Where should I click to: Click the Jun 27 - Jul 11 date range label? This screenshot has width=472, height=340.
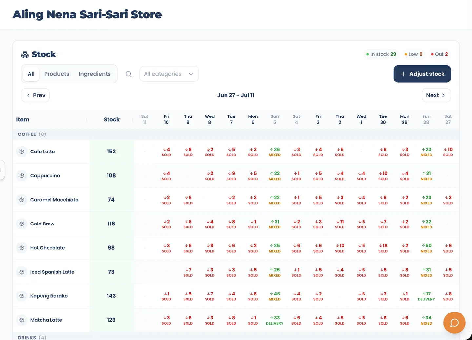tap(236, 95)
